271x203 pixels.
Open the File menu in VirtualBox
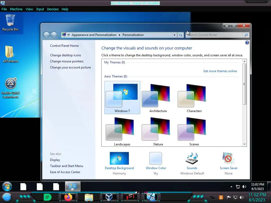pyautogui.click(x=4, y=9)
